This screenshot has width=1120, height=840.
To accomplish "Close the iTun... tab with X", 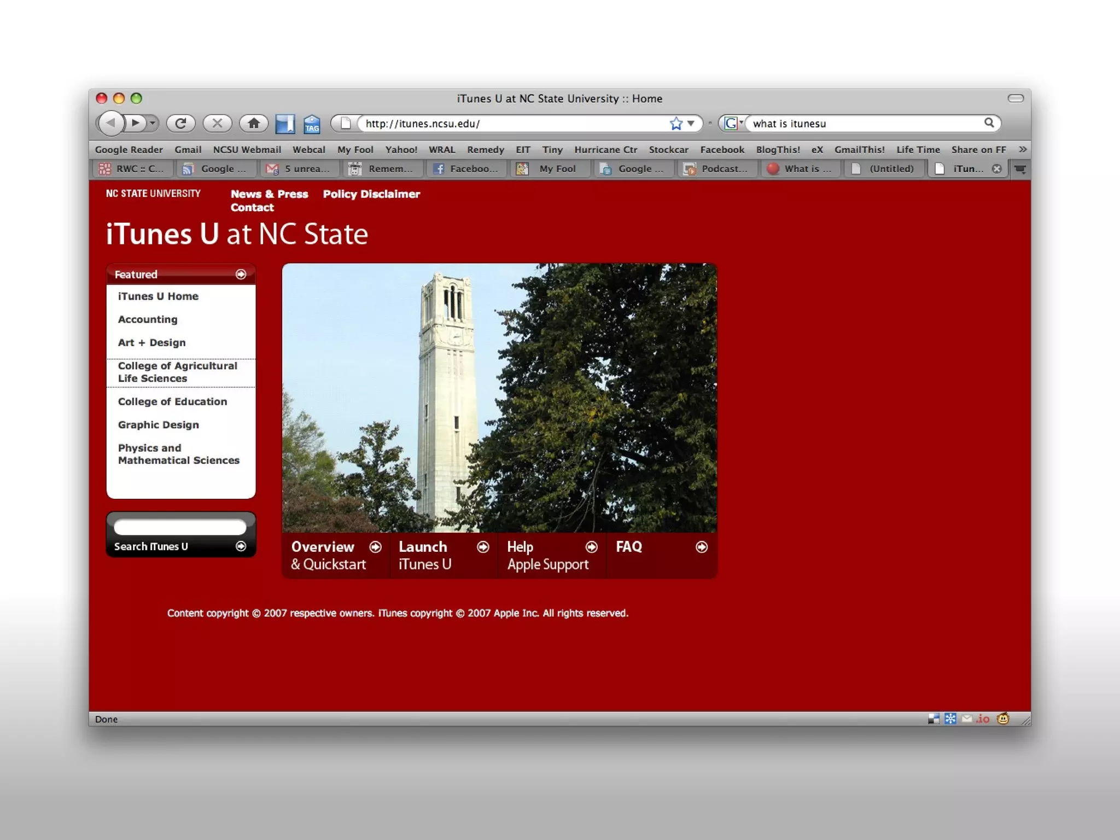I will (997, 169).
